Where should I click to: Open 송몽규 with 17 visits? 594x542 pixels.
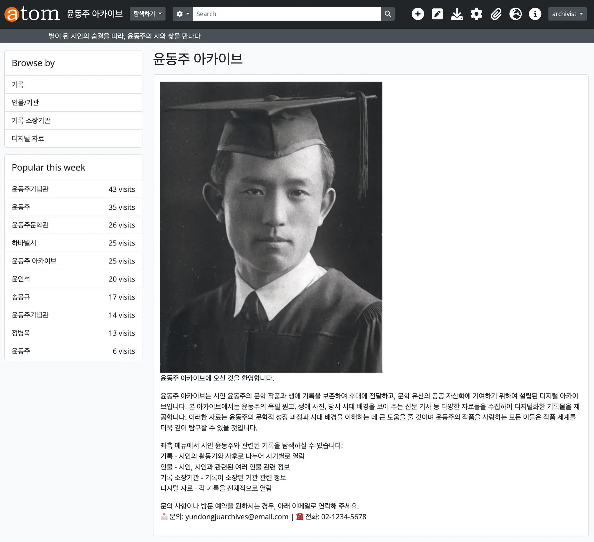[21, 297]
